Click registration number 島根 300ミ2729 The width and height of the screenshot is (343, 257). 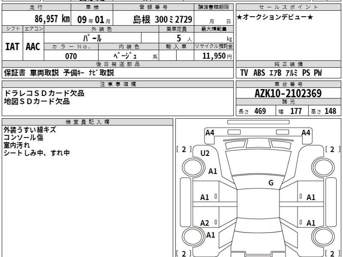coord(162,19)
